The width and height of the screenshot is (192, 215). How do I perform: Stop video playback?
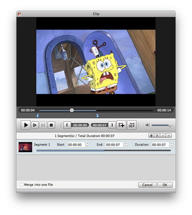click(51, 125)
